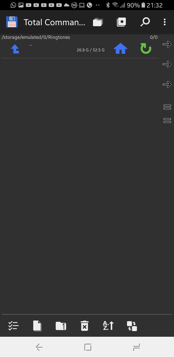Image resolution: width=174 pixels, height=357 pixels.
Task: Tap the bottom side arrow button
Action: (167, 85)
